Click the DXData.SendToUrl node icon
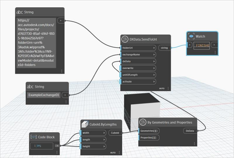 pos(125,39)
